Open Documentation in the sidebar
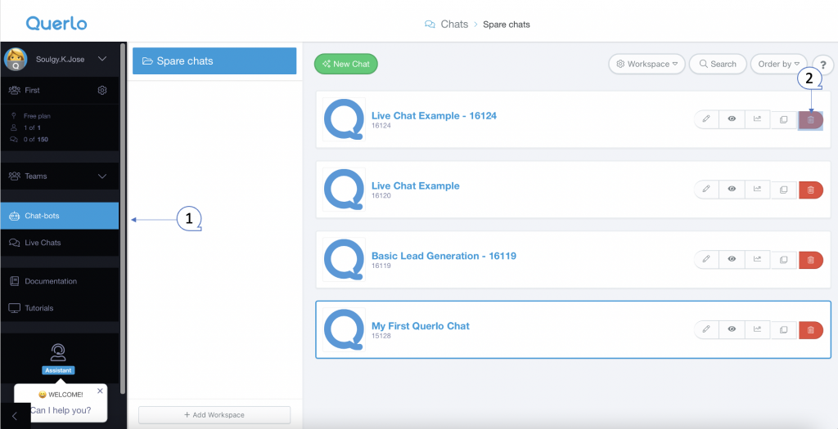Viewport: 838px width, 429px height. pyautogui.click(x=59, y=281)
